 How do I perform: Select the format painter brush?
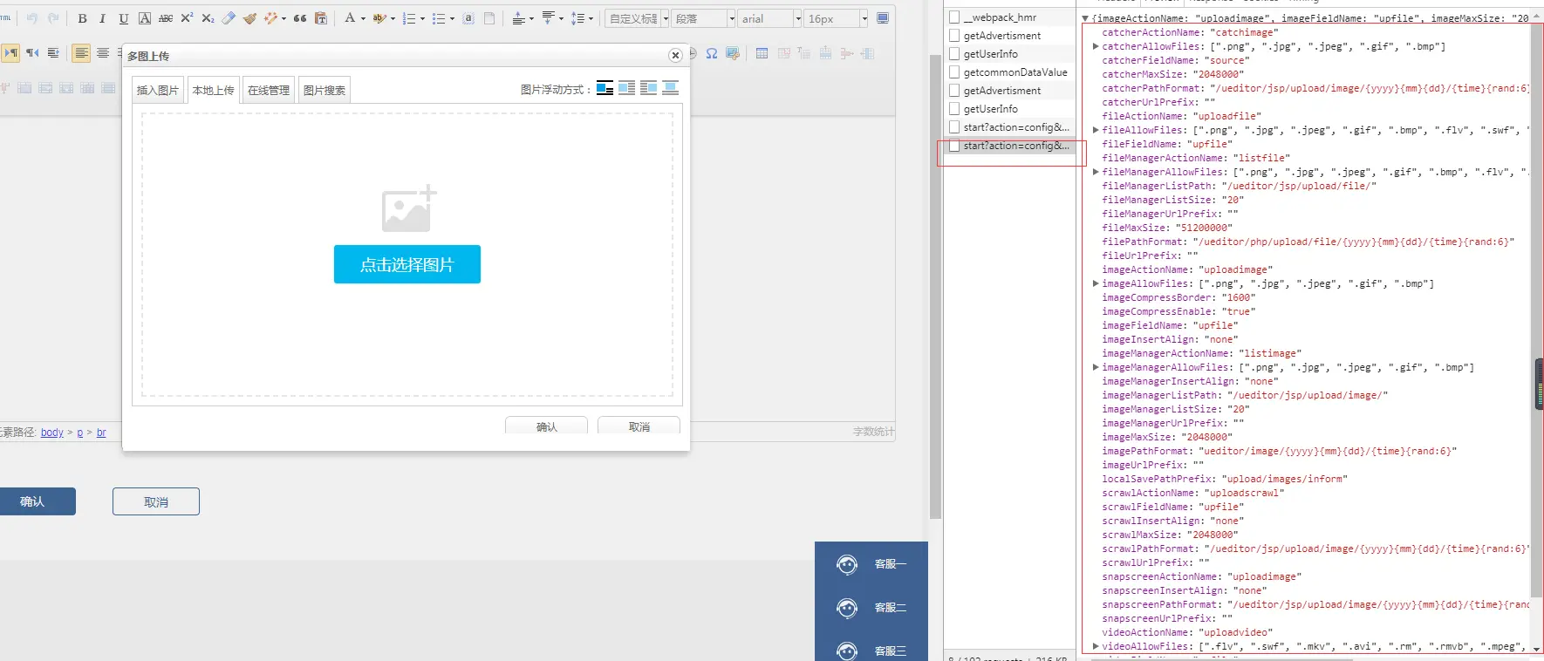pyautogui.click(x=250, y=18)
